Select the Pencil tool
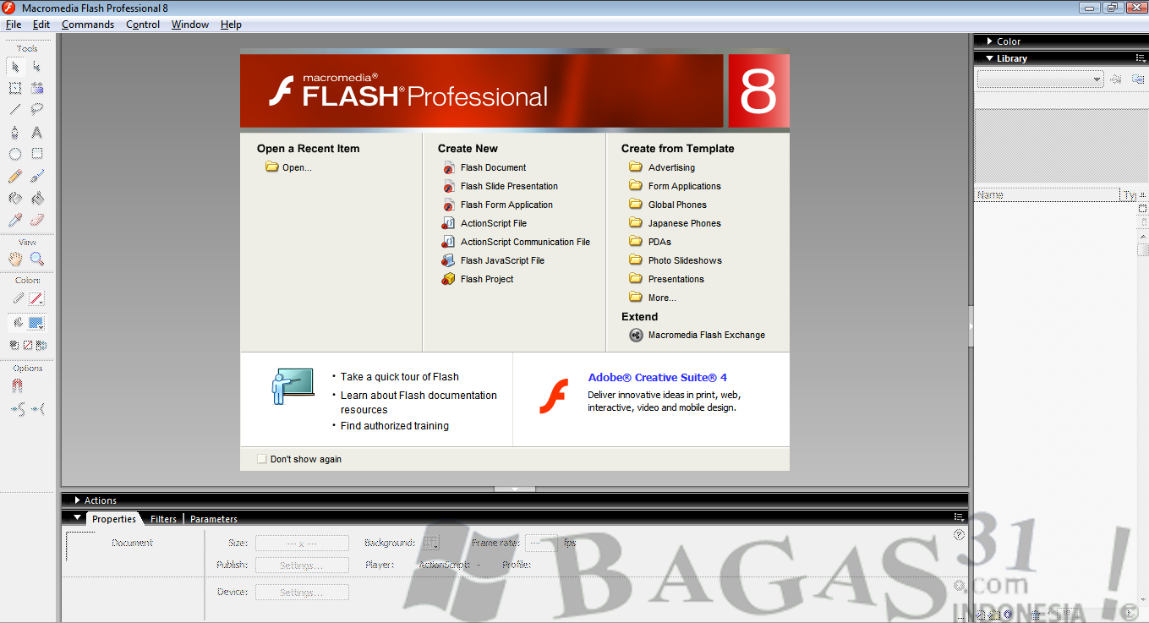1149x623 pixels. [15, 176]
